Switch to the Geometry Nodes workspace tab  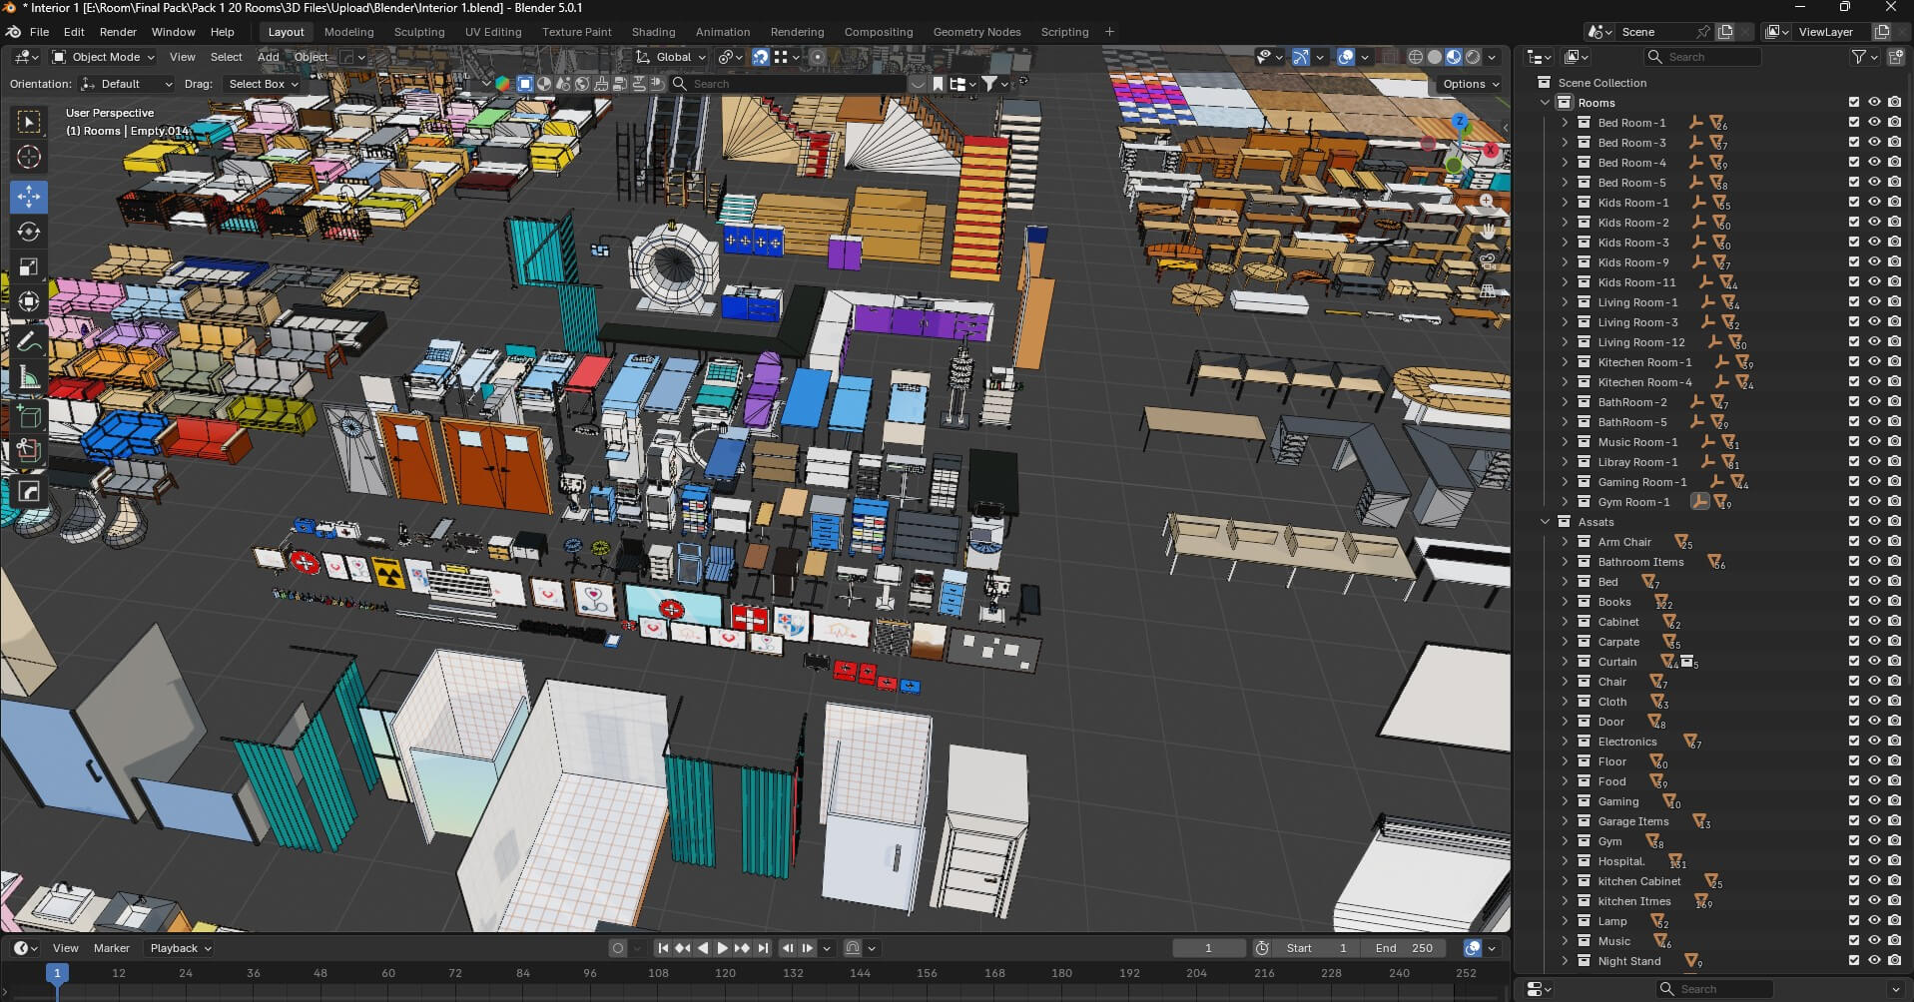point(976,32)
